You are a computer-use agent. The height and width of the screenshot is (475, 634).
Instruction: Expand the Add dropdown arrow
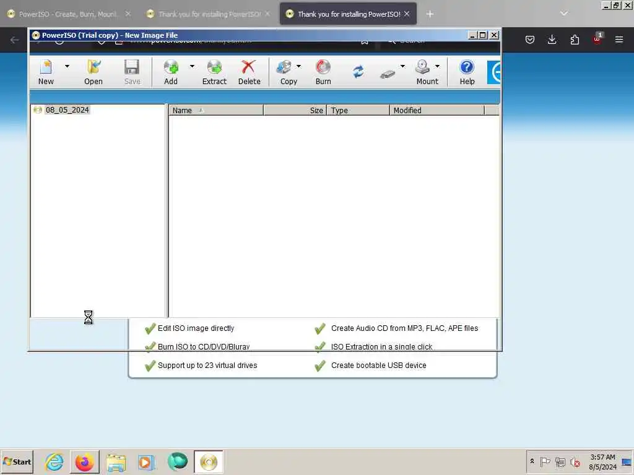click(x=192, y=66)
